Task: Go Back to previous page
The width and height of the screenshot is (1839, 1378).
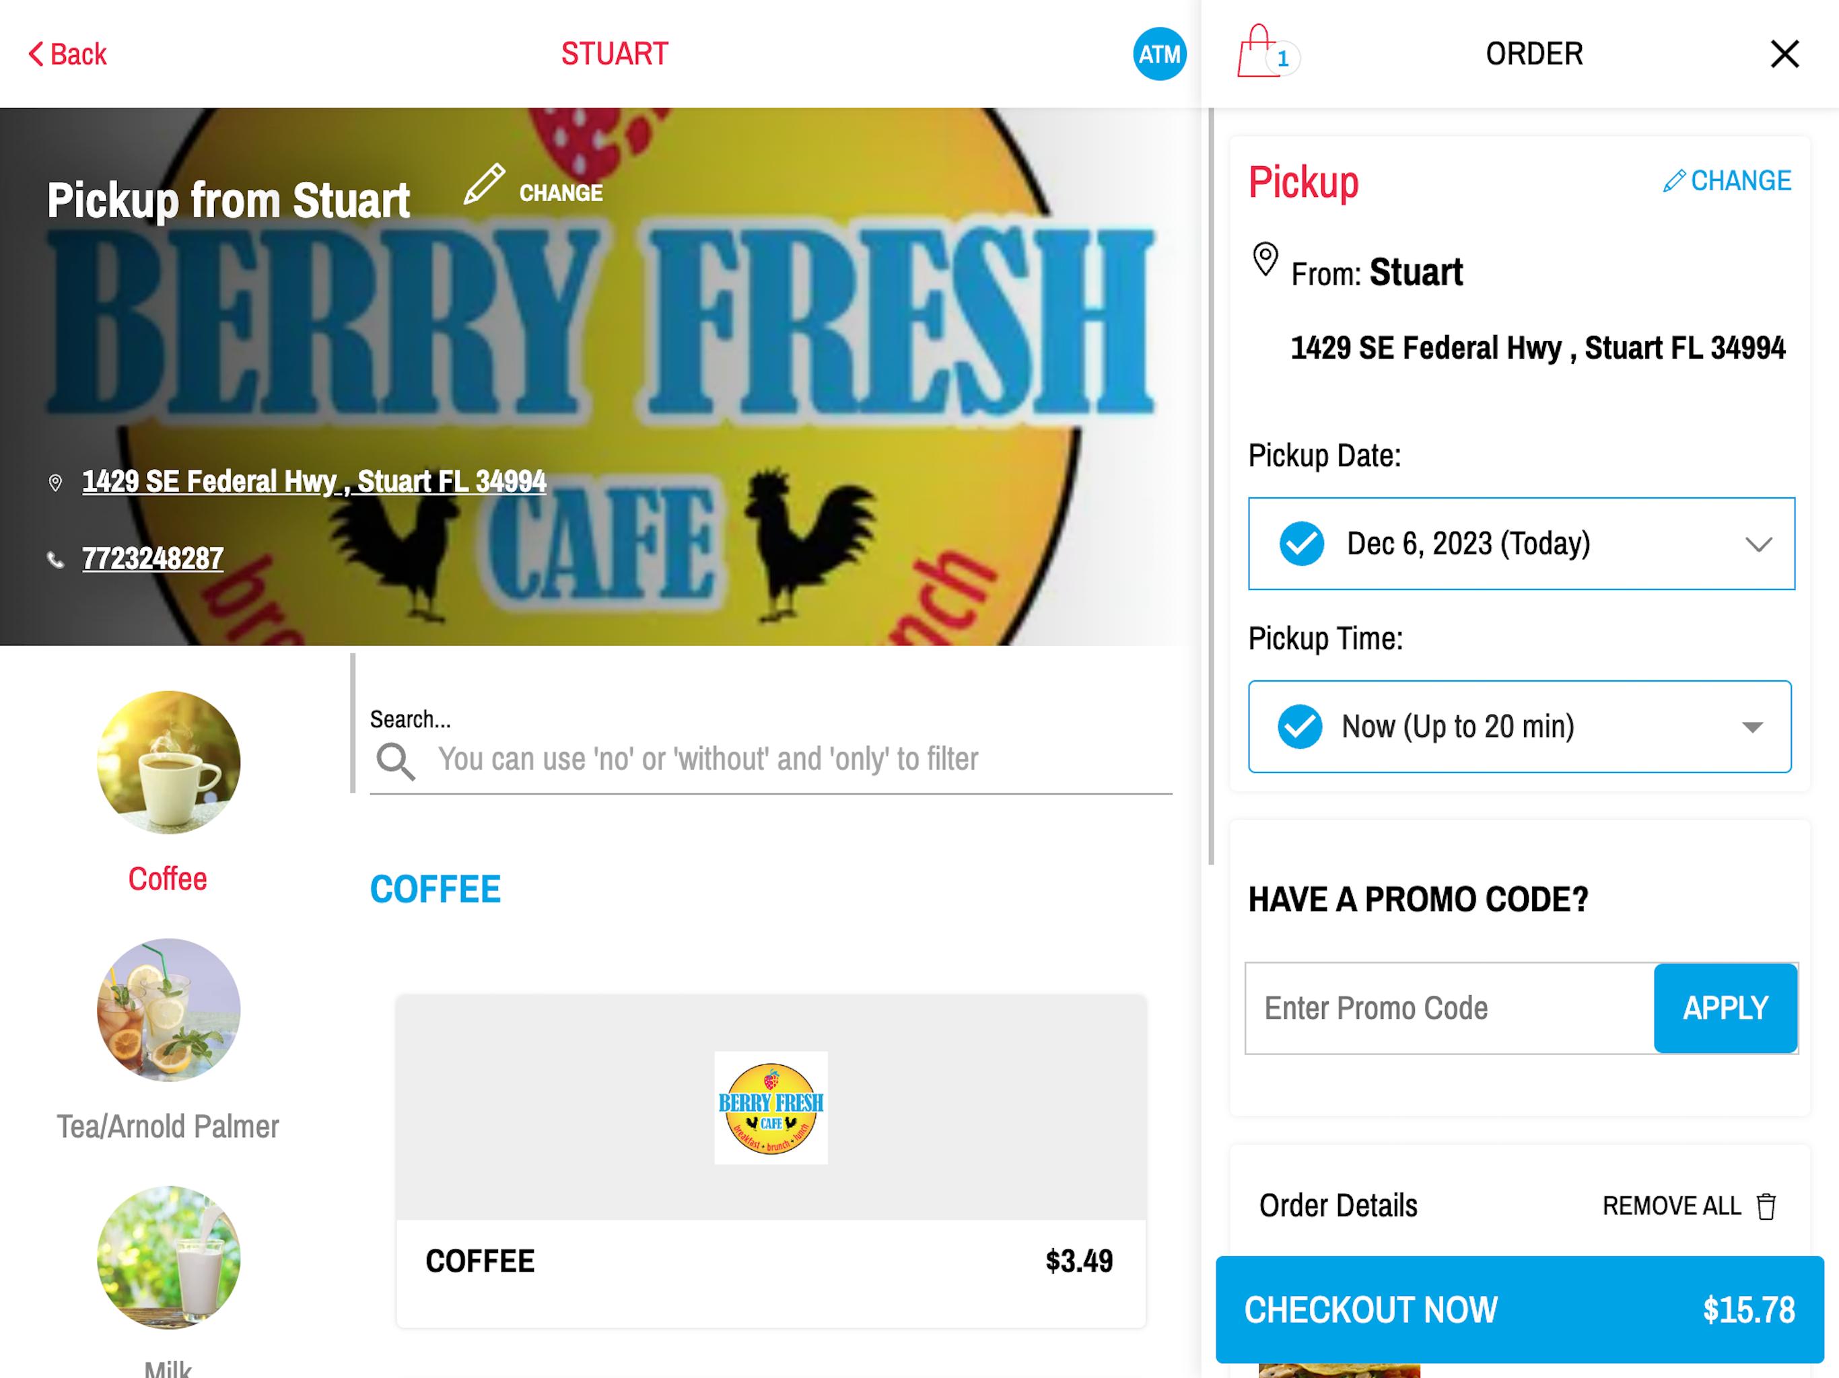Action: [68, 54]
